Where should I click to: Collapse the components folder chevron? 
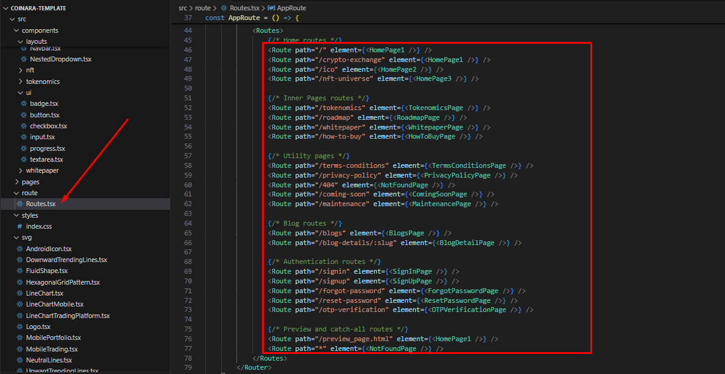pyautogui.click(x=17, y=30)
